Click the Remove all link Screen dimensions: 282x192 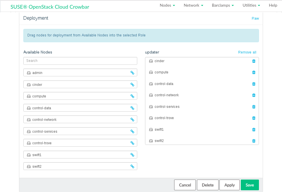click(247, 52)
